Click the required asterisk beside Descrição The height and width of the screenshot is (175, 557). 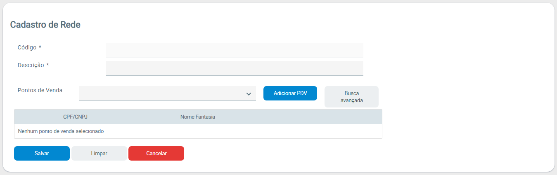pyautogui.click(x=47, y=65)
